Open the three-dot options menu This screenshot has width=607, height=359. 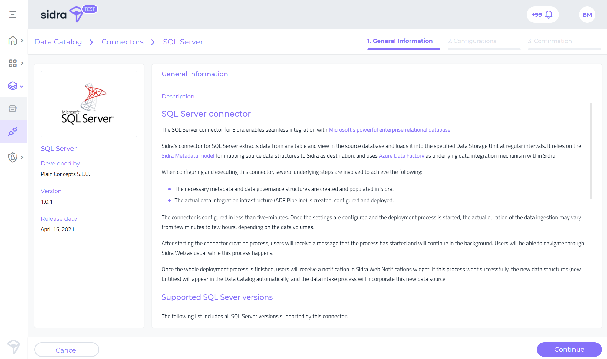pos(569,15)
